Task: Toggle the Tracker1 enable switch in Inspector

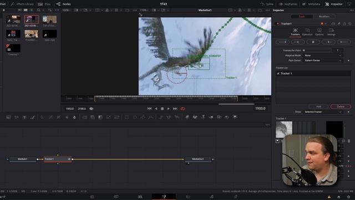Action: click(x=278, y=23)
